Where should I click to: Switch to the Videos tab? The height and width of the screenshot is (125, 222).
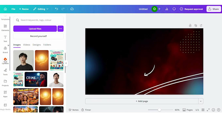pos(27,45)
